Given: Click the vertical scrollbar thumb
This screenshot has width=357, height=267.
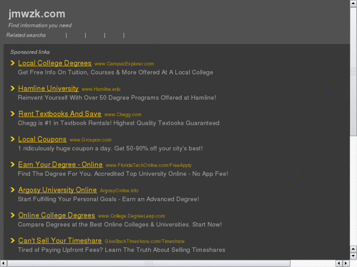Looking at the screenshot, I should 354,72.
